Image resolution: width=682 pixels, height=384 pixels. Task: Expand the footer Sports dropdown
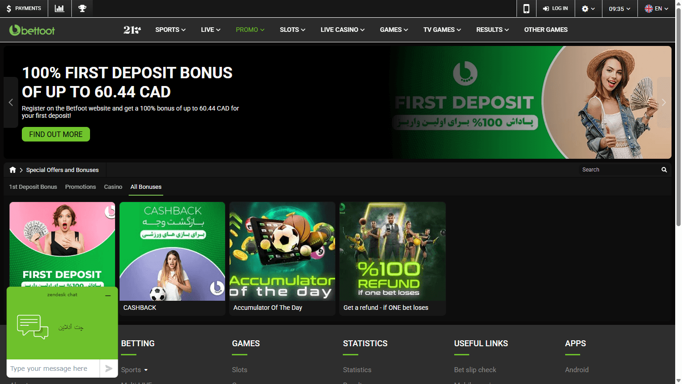click(x=135, y=370)
